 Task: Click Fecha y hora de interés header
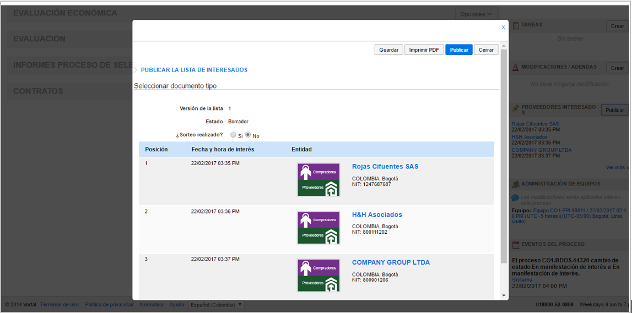click(x=223, y=149)
